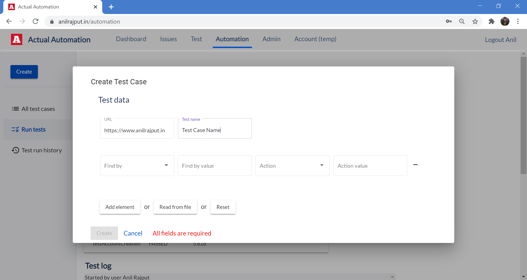This screenshot has height=280, width=527.
Task: Click the Read from file button
Action: [175, 207]
